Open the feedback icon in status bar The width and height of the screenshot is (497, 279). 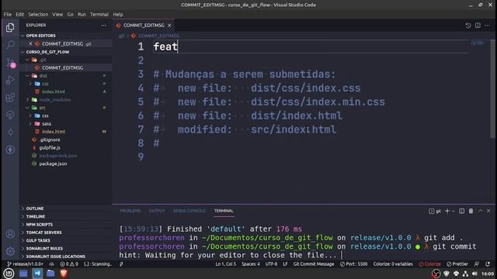point(477,263)
